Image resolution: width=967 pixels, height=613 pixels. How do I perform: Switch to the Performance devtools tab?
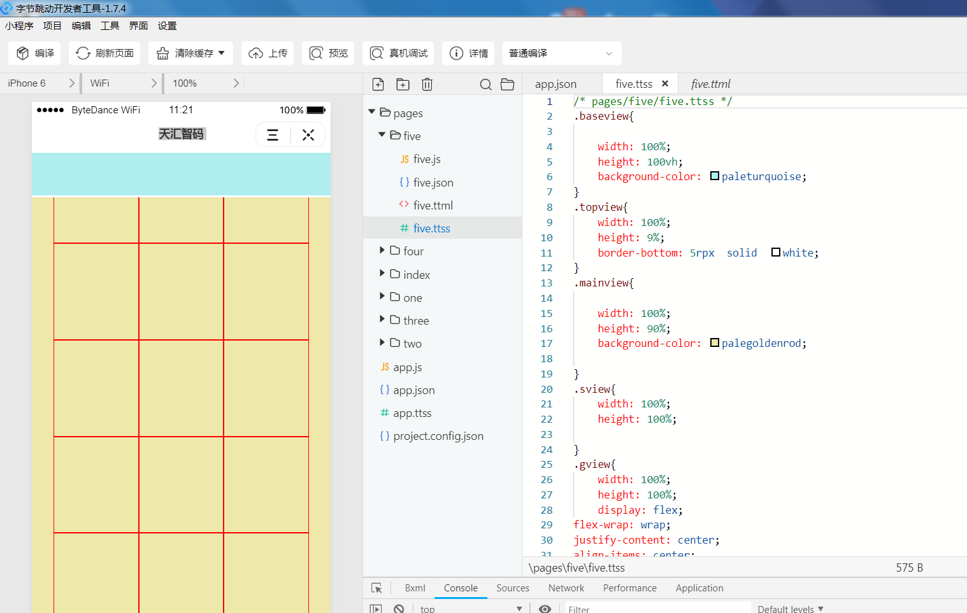pos(630,588)
